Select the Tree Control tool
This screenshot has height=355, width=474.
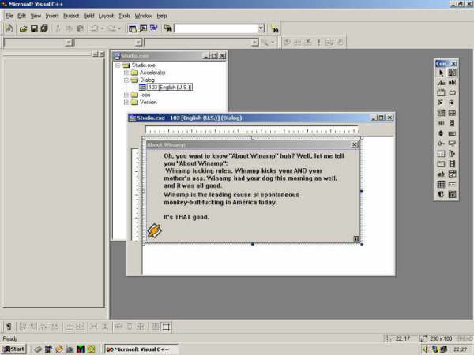click(452, 154)
